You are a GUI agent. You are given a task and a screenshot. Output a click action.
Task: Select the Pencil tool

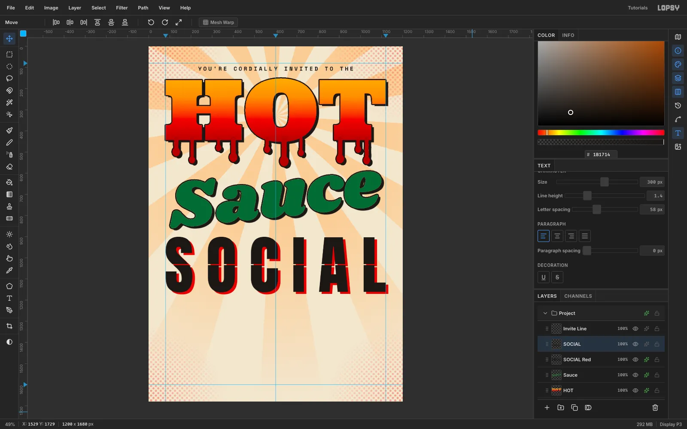tap(9, 142)
